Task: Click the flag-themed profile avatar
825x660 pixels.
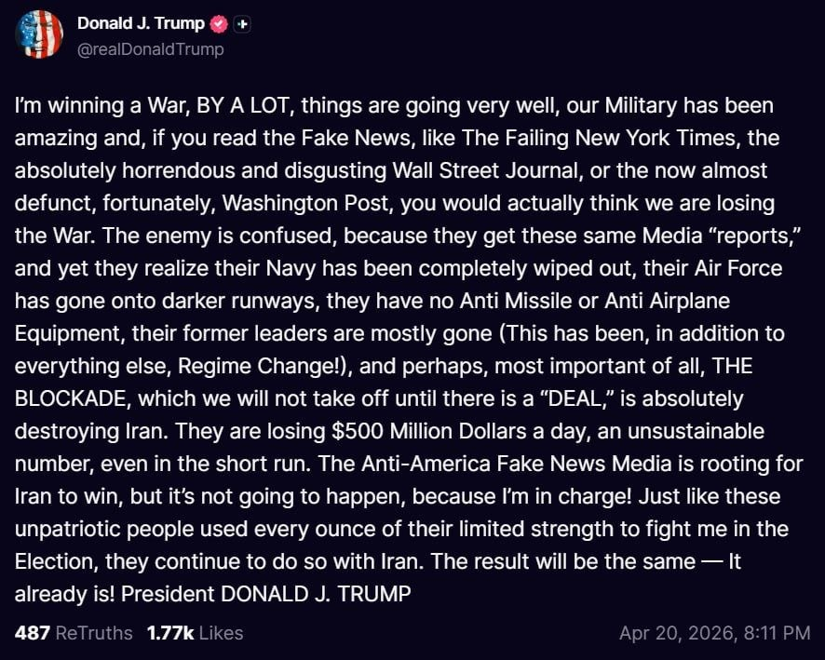Action: pyautogui.click(x=39, y=34)
